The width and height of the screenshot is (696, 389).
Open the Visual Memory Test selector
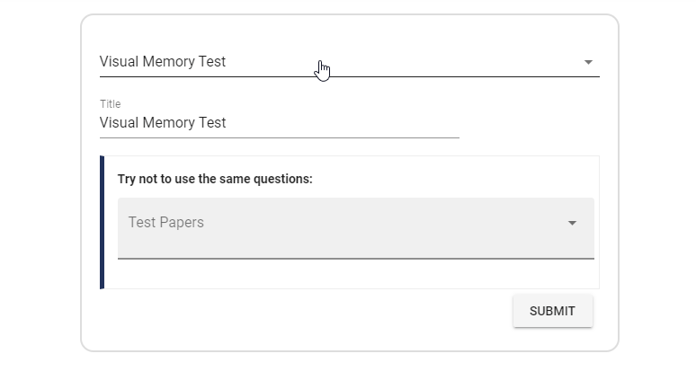349,62
